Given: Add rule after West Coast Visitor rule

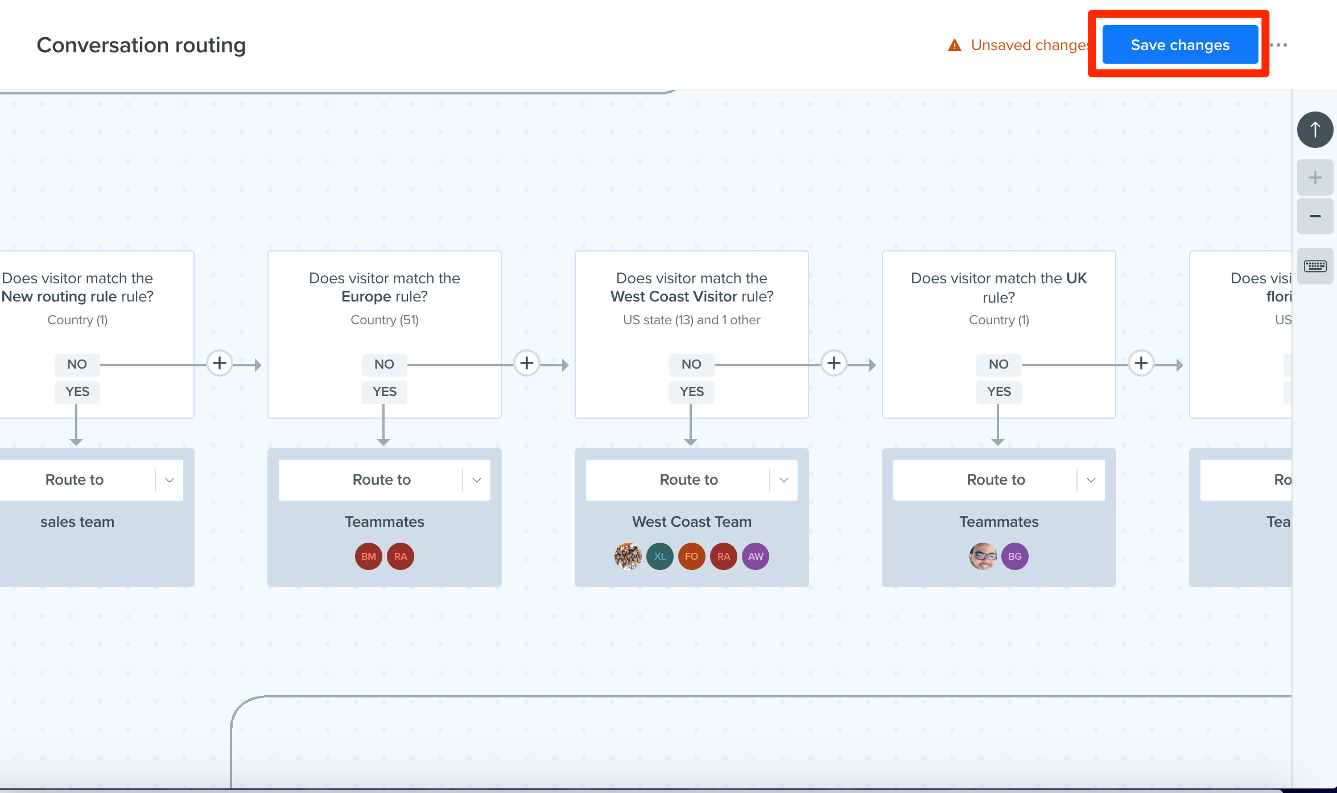Looking at the screenshot, I should (834, 363).
